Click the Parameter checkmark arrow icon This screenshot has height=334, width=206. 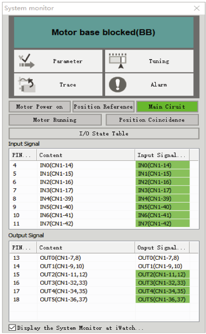click(27, 61)
